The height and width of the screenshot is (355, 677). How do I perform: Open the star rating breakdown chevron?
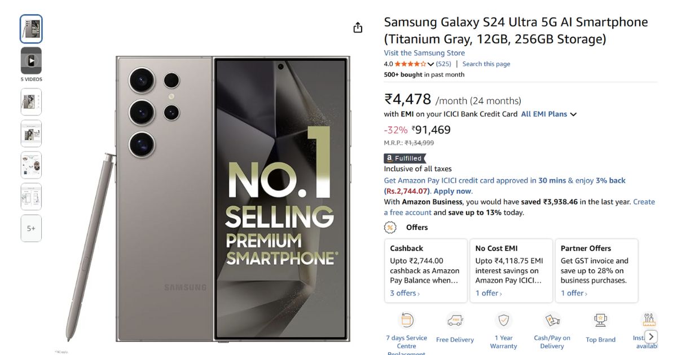tap(431, 64)
